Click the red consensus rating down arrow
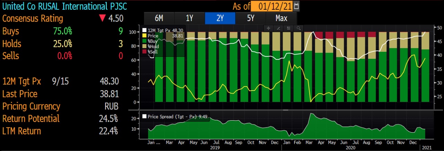 pyautogui.click(x=102, y=19)
